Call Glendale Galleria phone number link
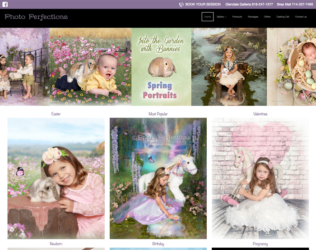316x250 pixels. pos(249,5)
